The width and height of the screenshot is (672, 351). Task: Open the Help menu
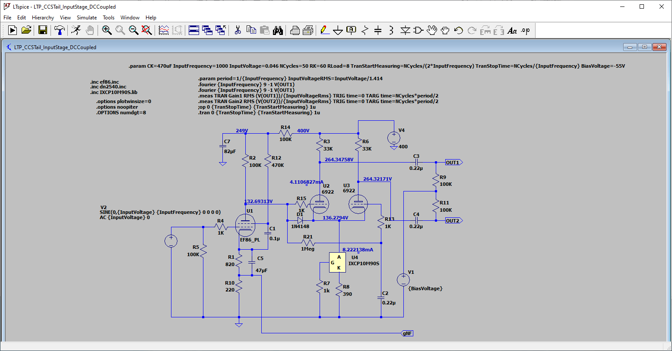pyautogui.click(x=151, y=18)
